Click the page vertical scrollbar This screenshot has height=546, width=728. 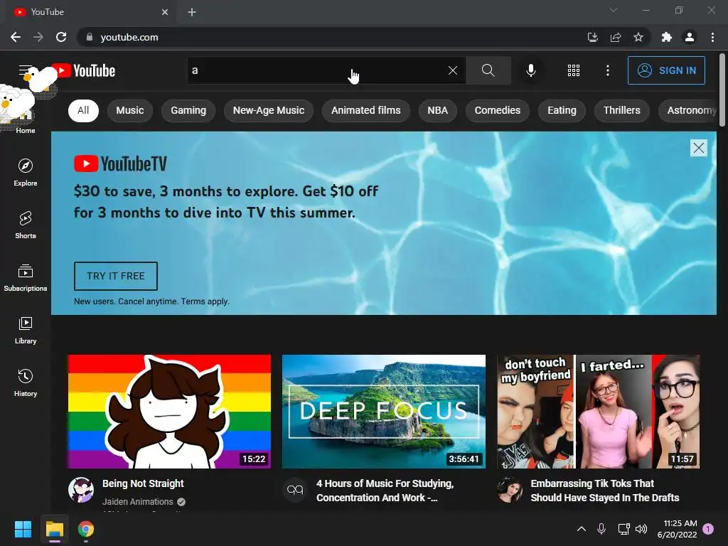pyautogui.click(x=722, y=90)
